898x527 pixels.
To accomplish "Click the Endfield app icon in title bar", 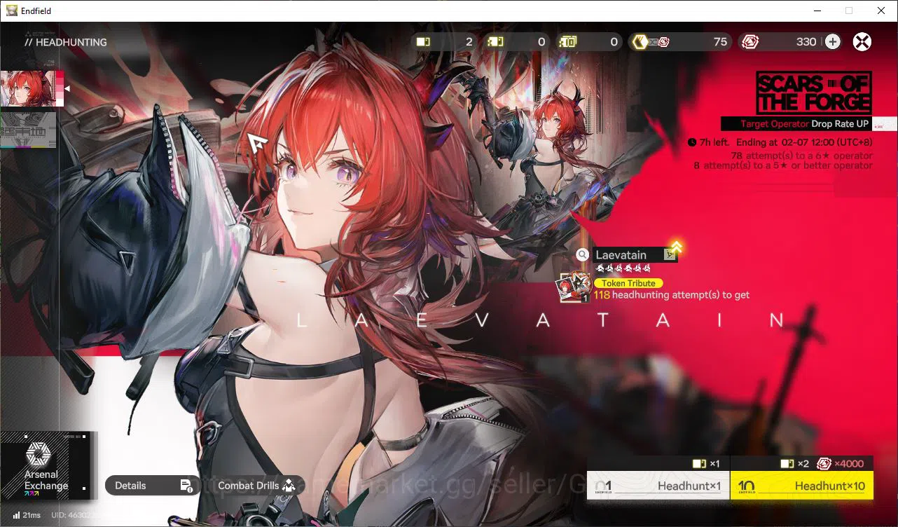I will pos(12,11).
